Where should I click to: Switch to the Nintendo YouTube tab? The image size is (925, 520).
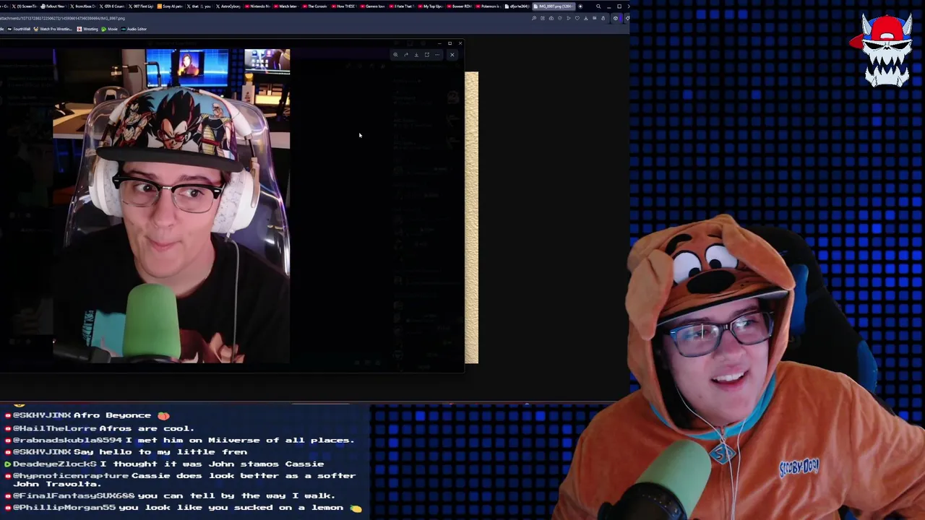[257, 6]
